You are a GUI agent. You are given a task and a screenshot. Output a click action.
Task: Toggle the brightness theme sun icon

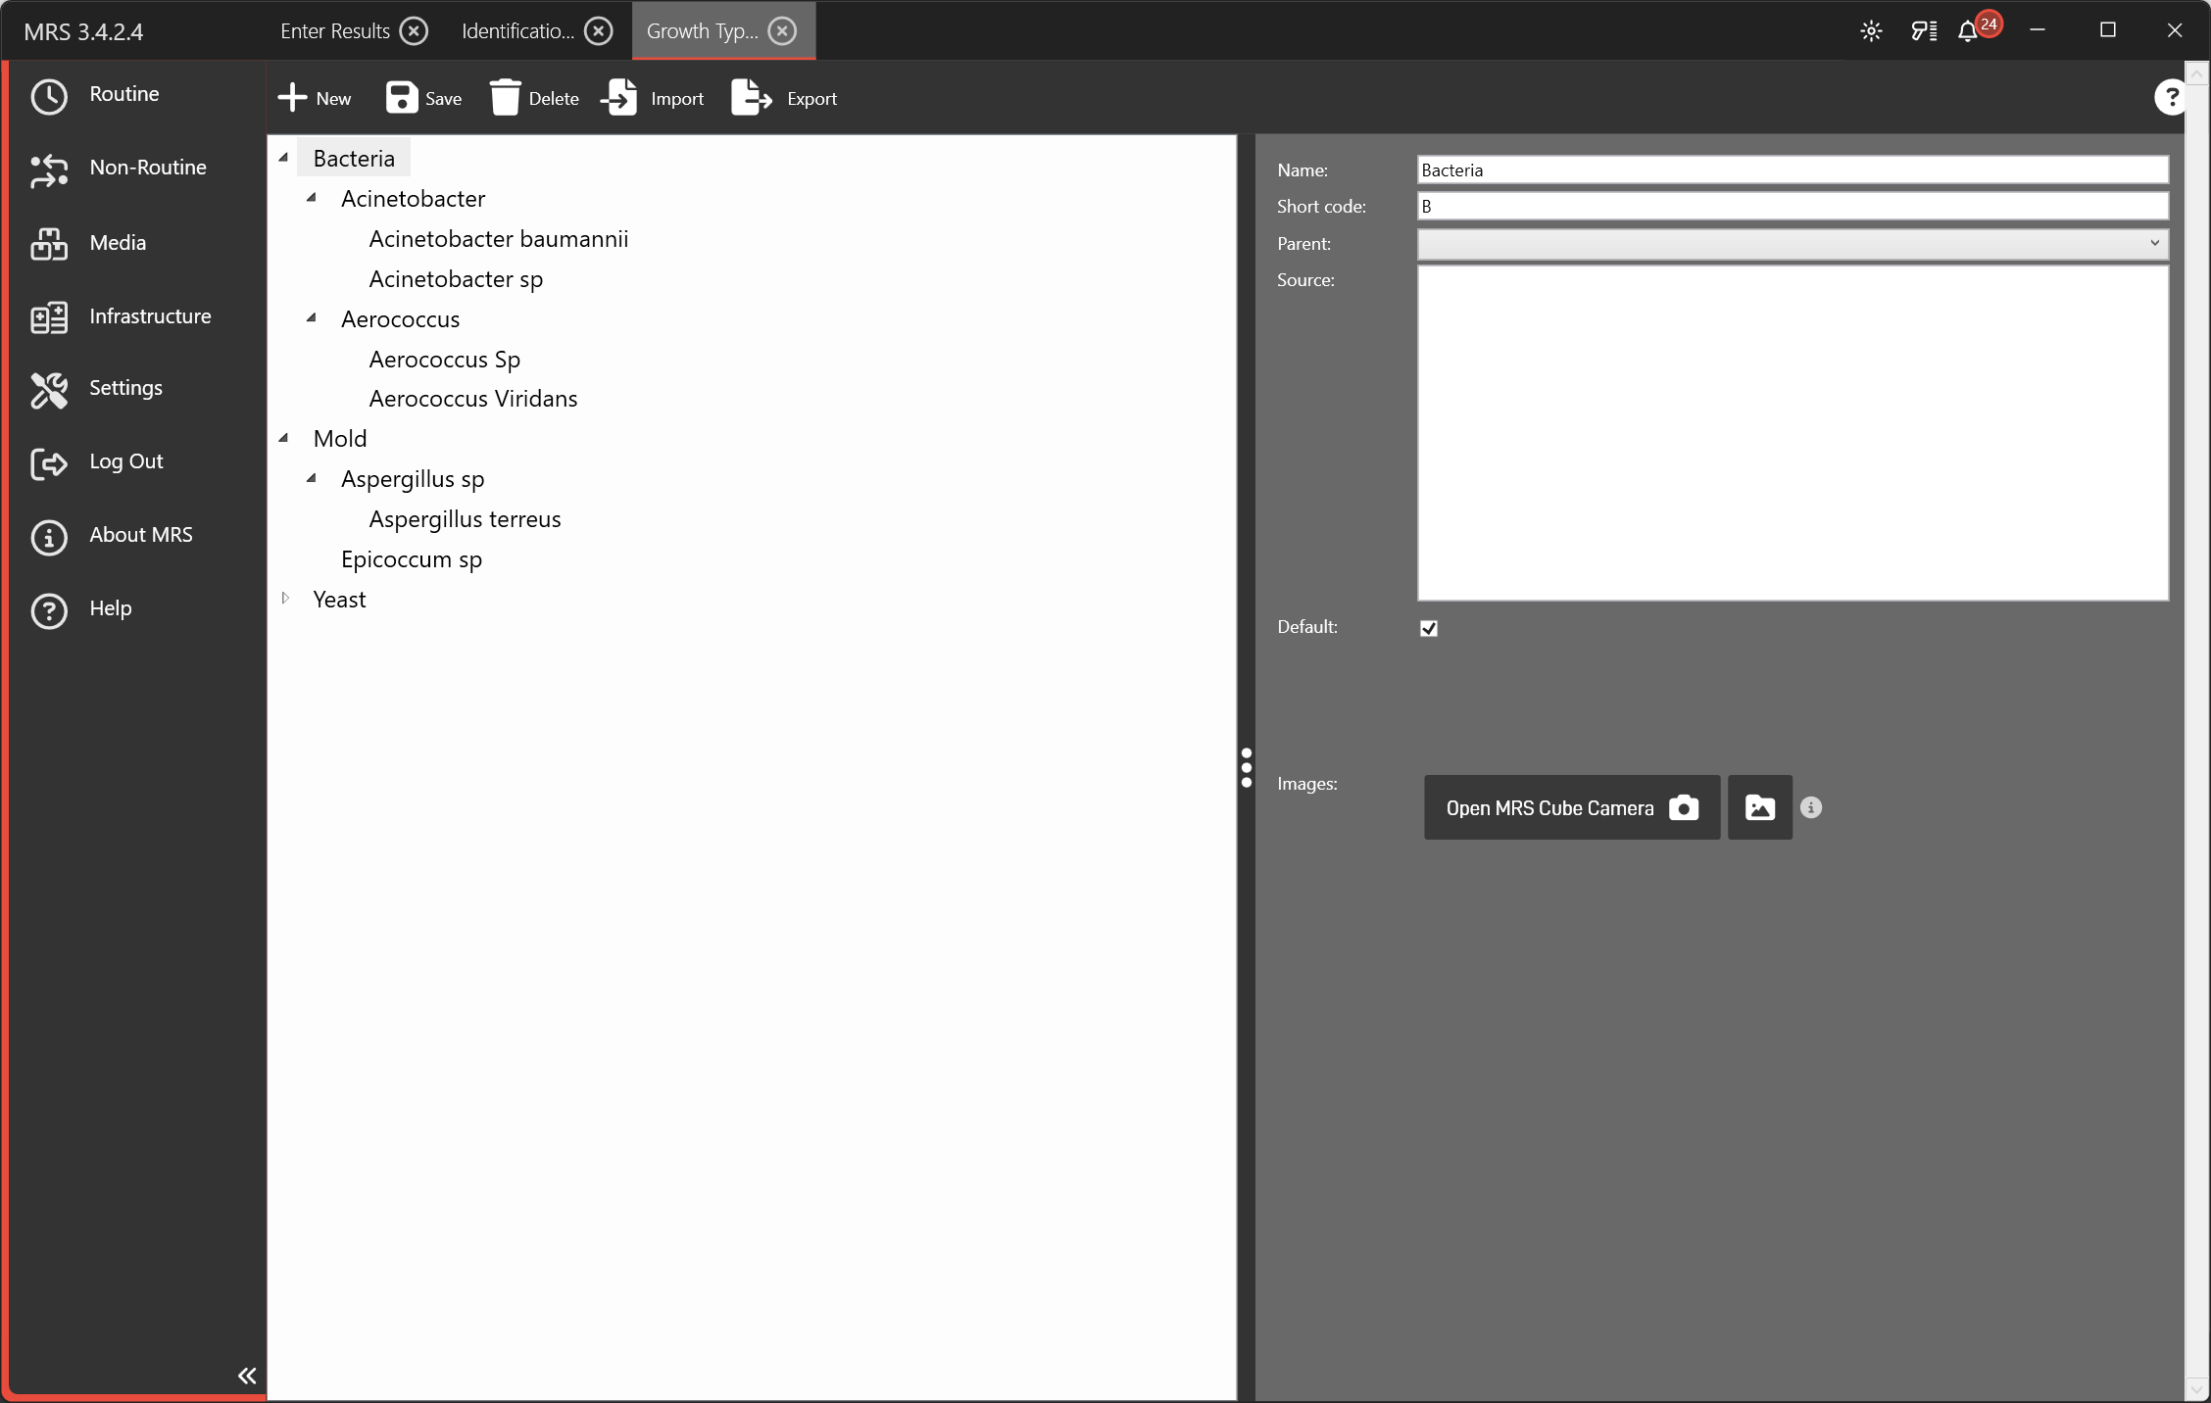point(1871,31)
